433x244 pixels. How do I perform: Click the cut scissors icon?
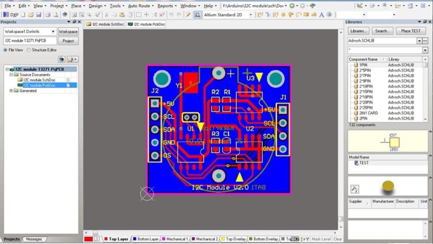pyautogui.click(x=107, y=15)
